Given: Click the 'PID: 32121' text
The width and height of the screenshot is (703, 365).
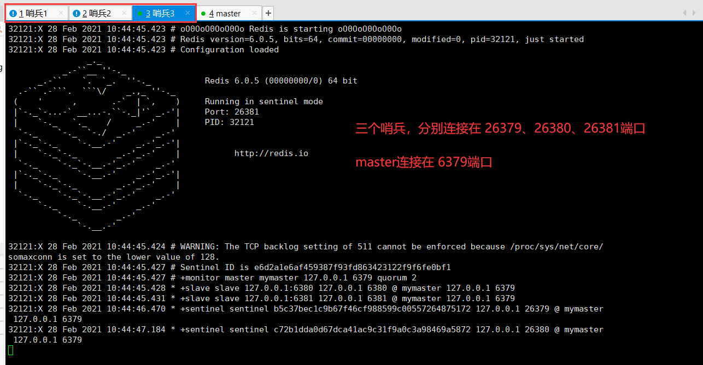Looking at the screenshot, I should tap(229, 122).
